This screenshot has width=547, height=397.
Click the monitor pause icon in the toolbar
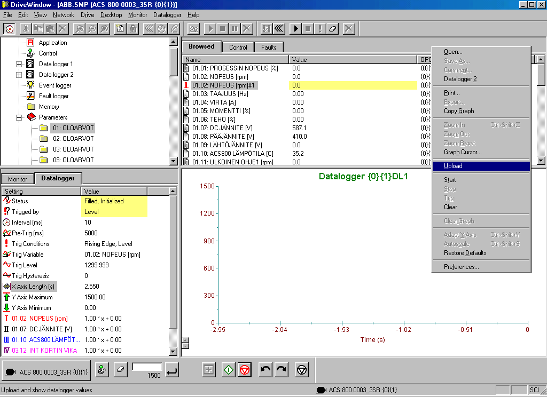click(x=235, y=29)
